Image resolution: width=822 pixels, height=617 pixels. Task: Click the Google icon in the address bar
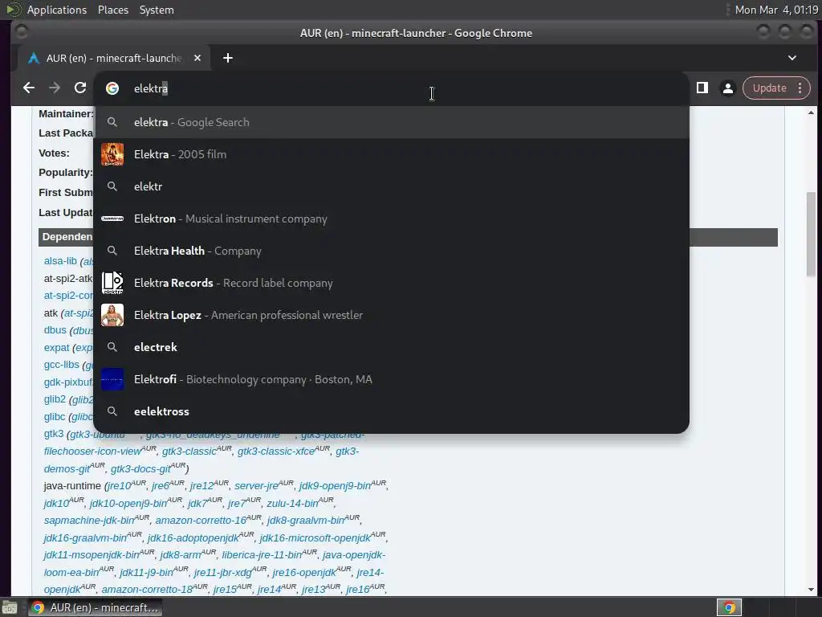pos(112,88)
